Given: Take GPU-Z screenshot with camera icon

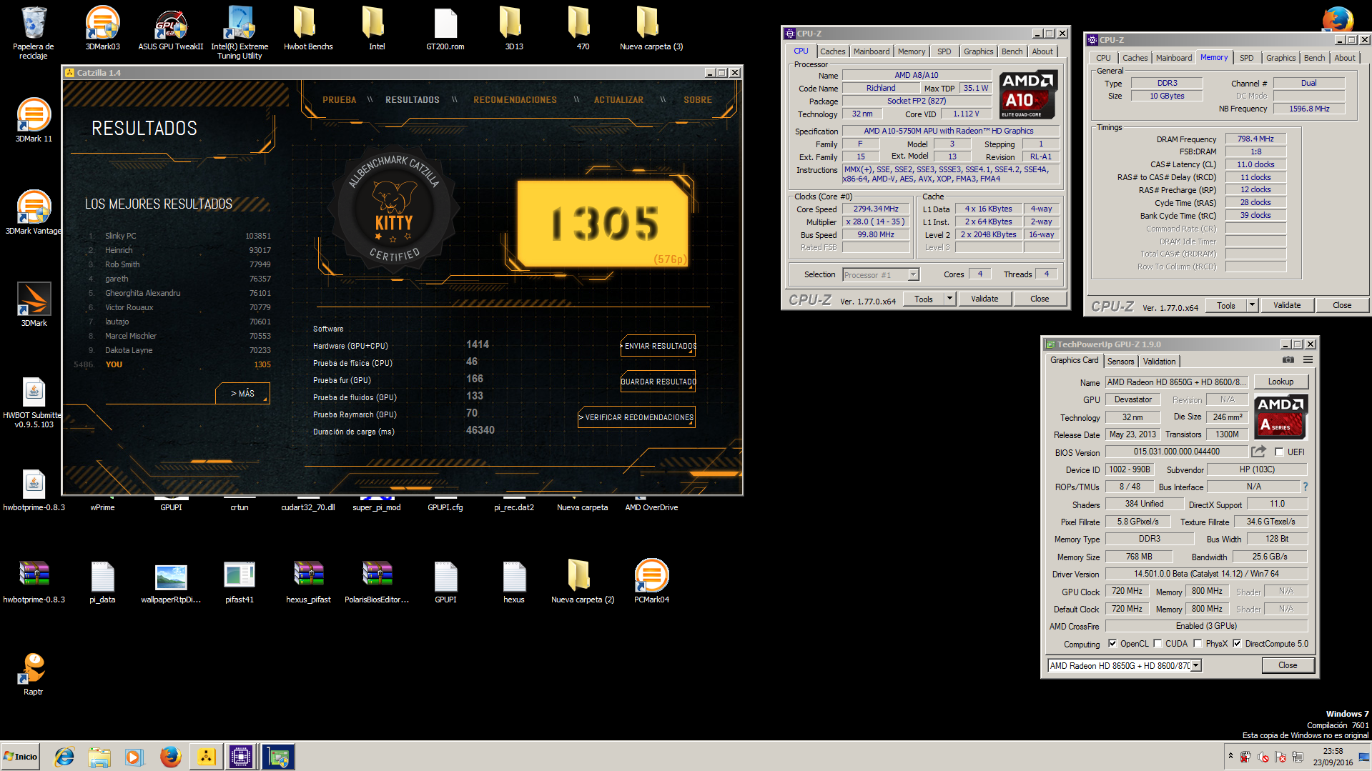Looking at the screenshot, I should (x=1288, y=360).
